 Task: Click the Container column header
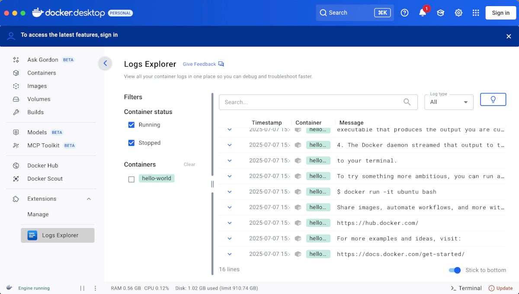coord(308,123)
